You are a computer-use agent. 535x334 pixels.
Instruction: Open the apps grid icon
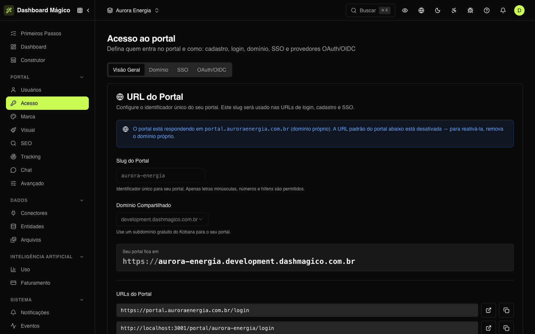pyautogui.click(x=80, y=10)
